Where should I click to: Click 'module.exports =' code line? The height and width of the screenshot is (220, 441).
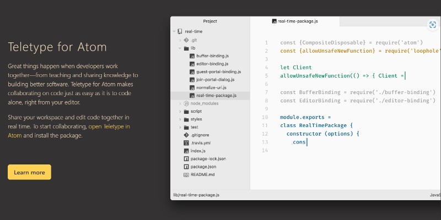point(305,117)
